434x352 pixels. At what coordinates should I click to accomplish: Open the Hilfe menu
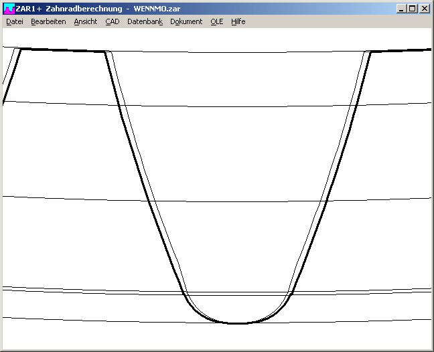(x=238, y=21)
